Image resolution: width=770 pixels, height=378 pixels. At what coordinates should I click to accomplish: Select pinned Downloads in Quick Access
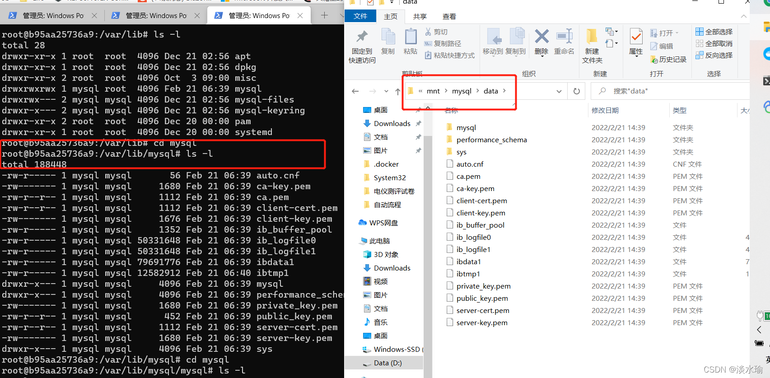392,123
